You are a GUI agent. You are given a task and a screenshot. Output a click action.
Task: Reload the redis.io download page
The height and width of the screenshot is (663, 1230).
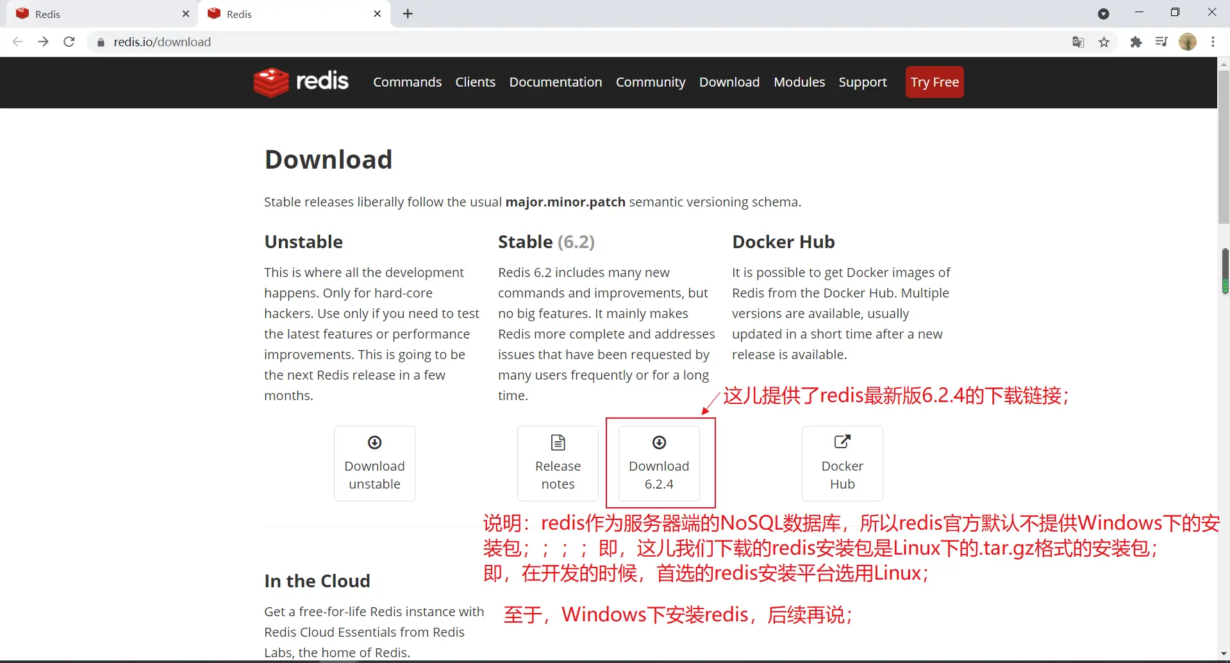[69, 42]
